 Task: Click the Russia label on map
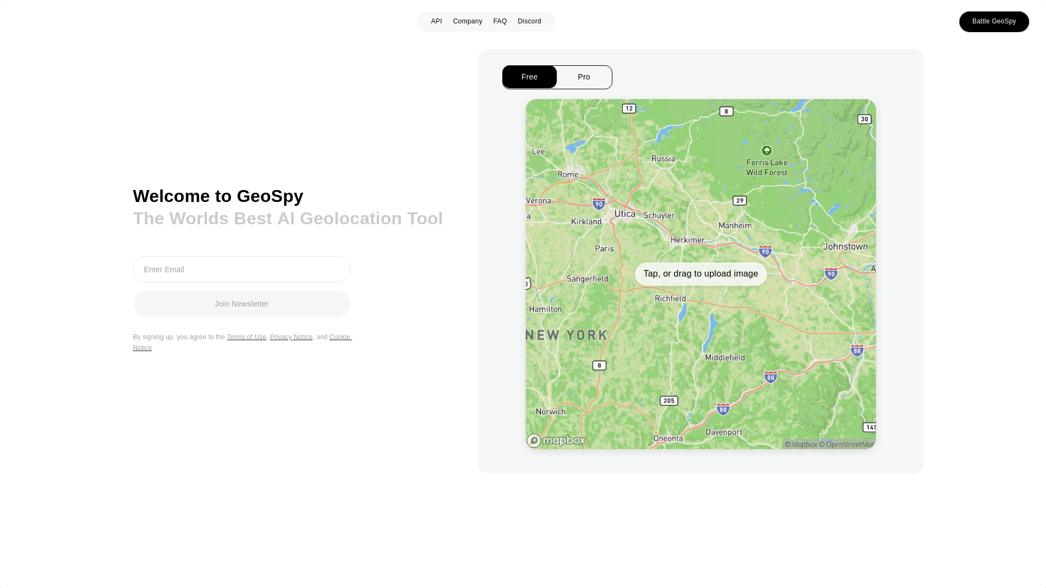coord(663,158)
